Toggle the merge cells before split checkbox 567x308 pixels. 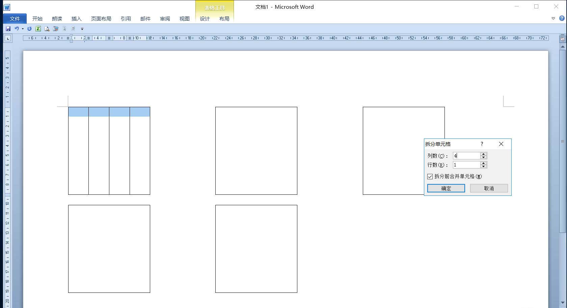(430, 177)
